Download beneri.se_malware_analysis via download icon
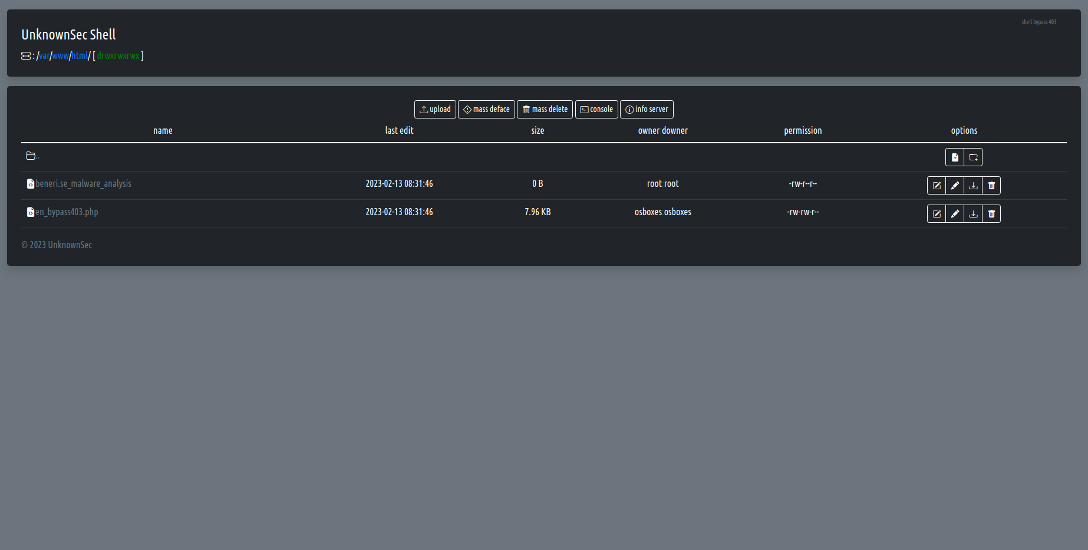1088x550 pixels. coord(973,186)
